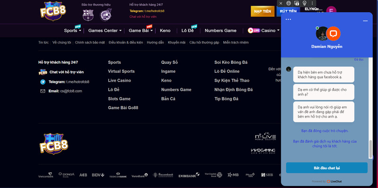The height and width of the screenshot is (188, 378).
Task: Close the floating toolbar with X
Action: (281, 3)
